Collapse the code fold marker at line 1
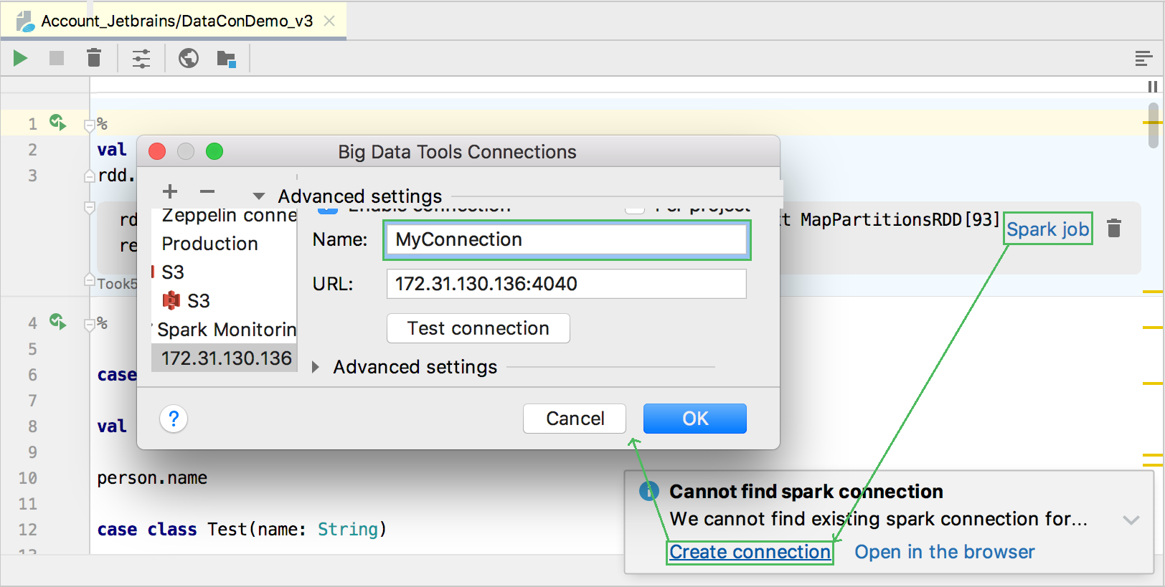The image size is (1165, 587). [x=90, y=125]
